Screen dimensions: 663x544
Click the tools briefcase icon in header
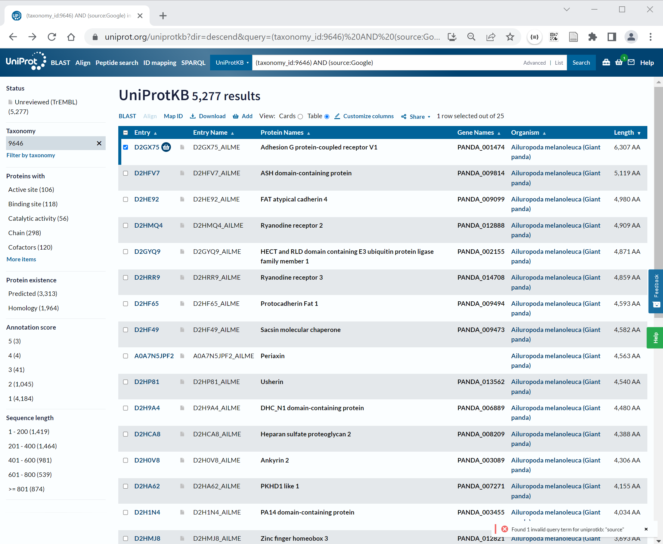tap(606, 62)
